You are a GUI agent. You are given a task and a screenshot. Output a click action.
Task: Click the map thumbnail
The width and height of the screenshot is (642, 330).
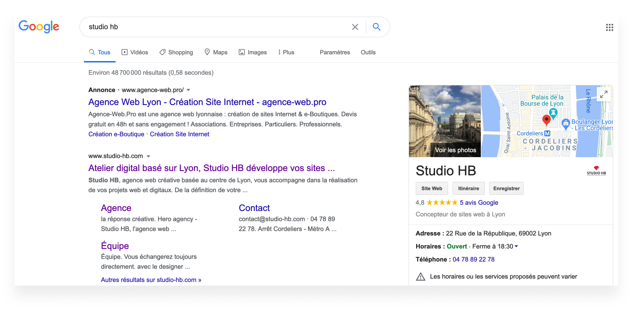[547, 121]
